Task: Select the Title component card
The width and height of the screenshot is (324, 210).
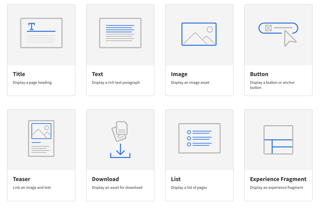Action: (41, 50)
